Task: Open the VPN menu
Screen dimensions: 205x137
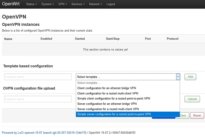Action: (x=62, y=4)
